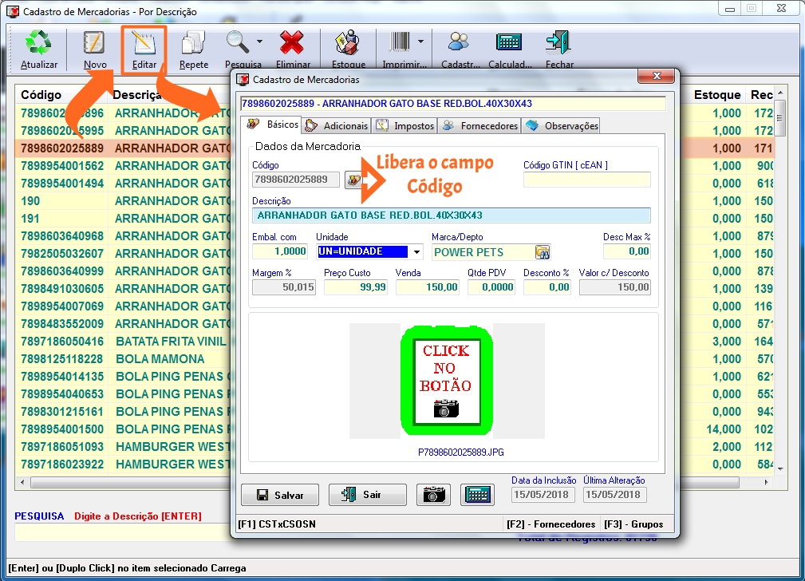This screenshot has width=805, height=581.
Task: Click the Imprimir barcode icon
Action: [x=400, y=42]
